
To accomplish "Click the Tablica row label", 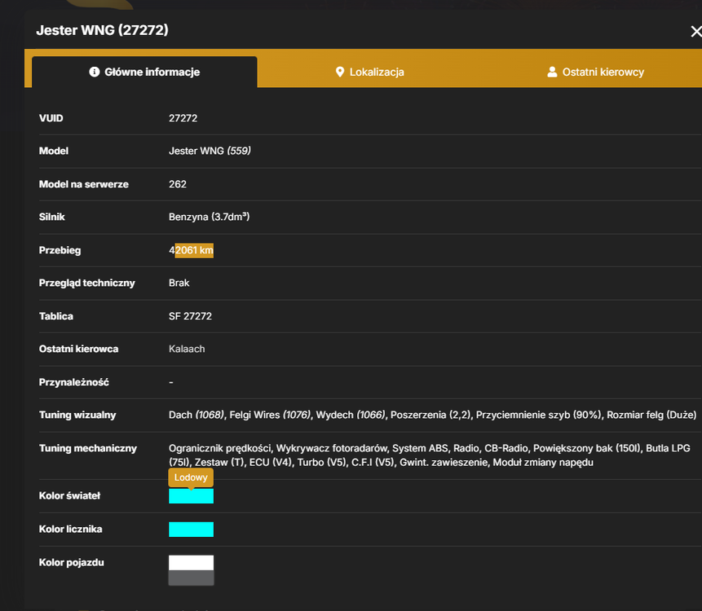I will point(56,316).
